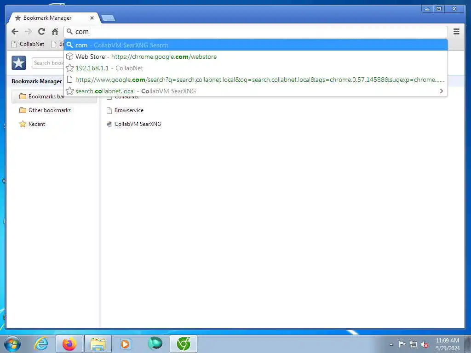Choose the search.collabnet.local suggestion

pos(256,91)
